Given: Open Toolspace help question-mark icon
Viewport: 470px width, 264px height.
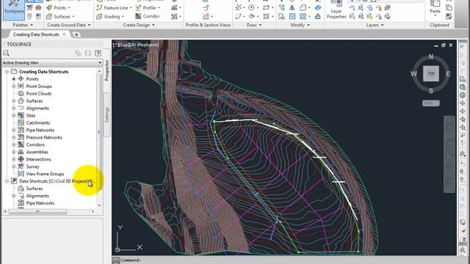Looking at the screenshot, I should pos(98,54).
